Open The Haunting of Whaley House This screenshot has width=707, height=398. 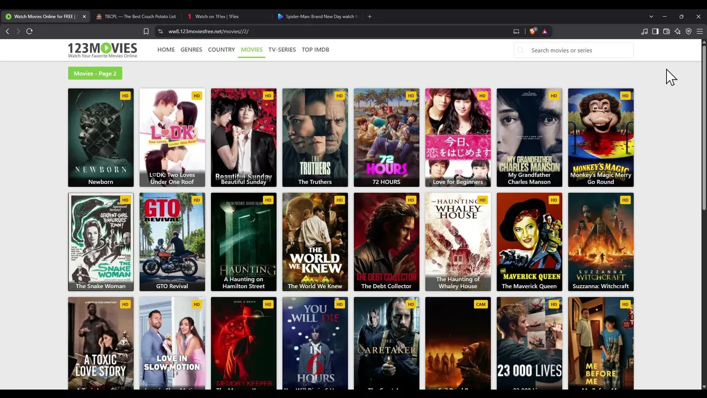click(x=458, y=242)
